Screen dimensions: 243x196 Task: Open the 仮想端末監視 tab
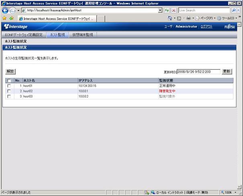point(83,35)
